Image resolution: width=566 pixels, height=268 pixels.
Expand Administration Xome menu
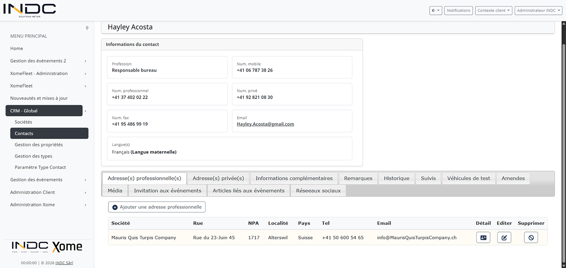47,205
